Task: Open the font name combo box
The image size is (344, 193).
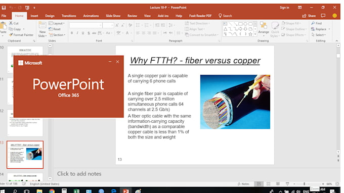Action: coord(85,25)
